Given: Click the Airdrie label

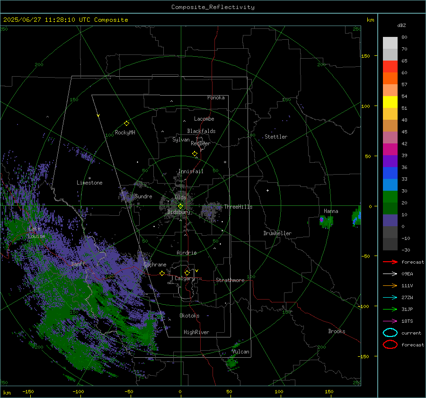Looking at the screenshot, I should point(186,253).
